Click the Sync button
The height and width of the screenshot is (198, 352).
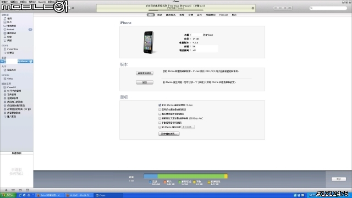click(x=339, y=179)
